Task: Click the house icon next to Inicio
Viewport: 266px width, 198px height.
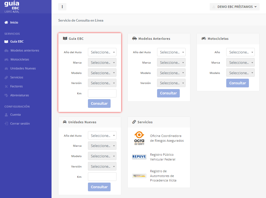Action: click(x=6, y=22)
